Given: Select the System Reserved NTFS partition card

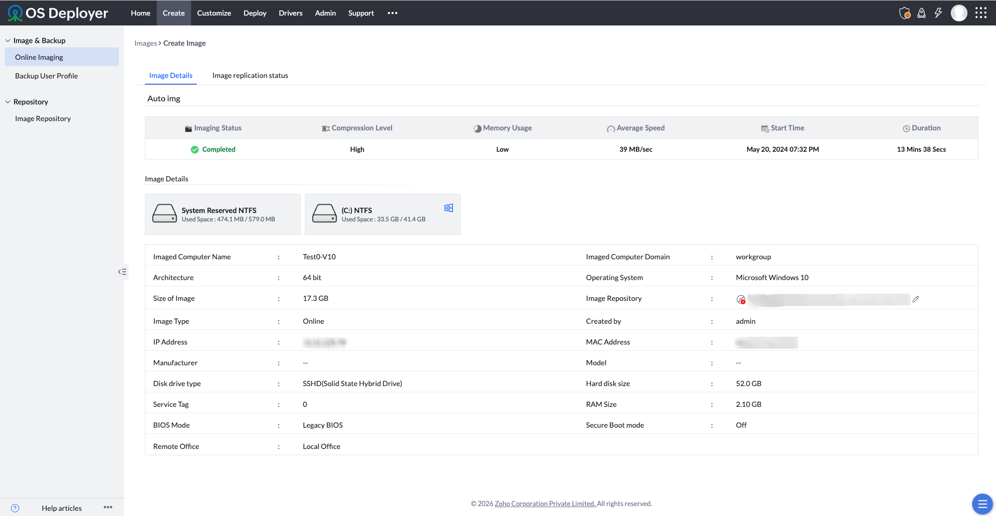Looking at the screenshot, I should pos(222,214).
